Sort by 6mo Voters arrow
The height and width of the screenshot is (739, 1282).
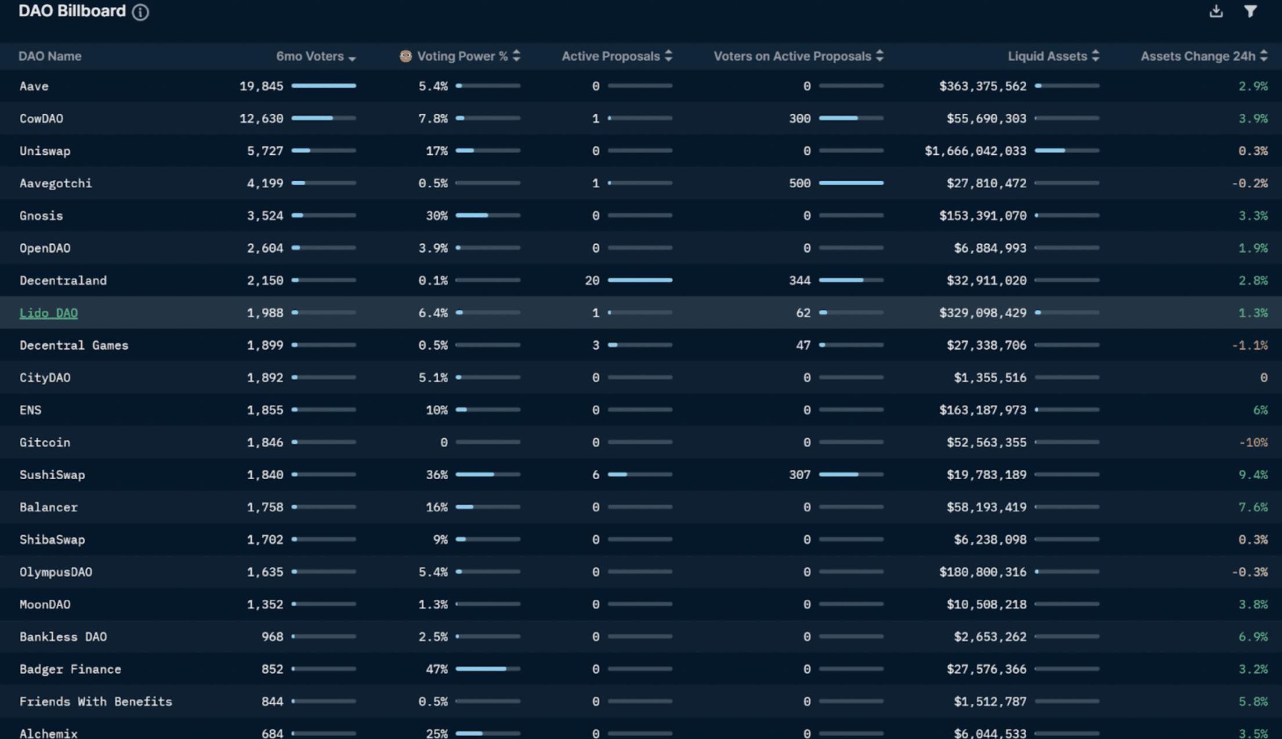(352, 58)
